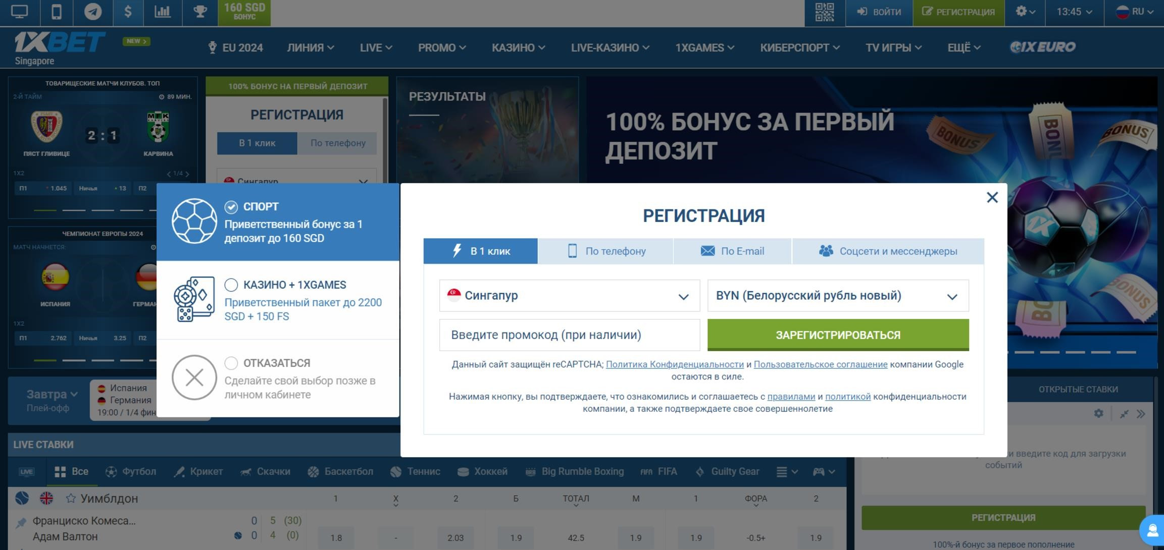Filter live bets by FIFA
1164x550 pixels.
pos(659,472)
